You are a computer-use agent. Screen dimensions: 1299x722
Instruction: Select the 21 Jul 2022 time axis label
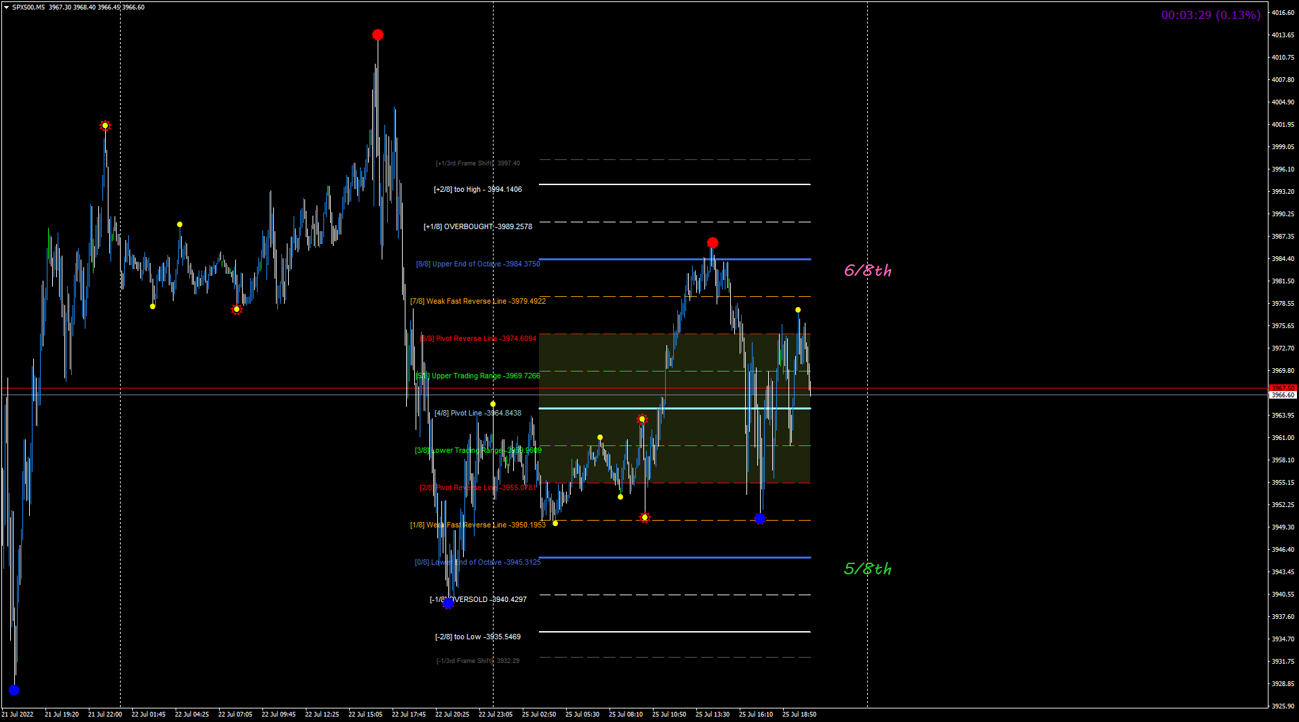18,715
